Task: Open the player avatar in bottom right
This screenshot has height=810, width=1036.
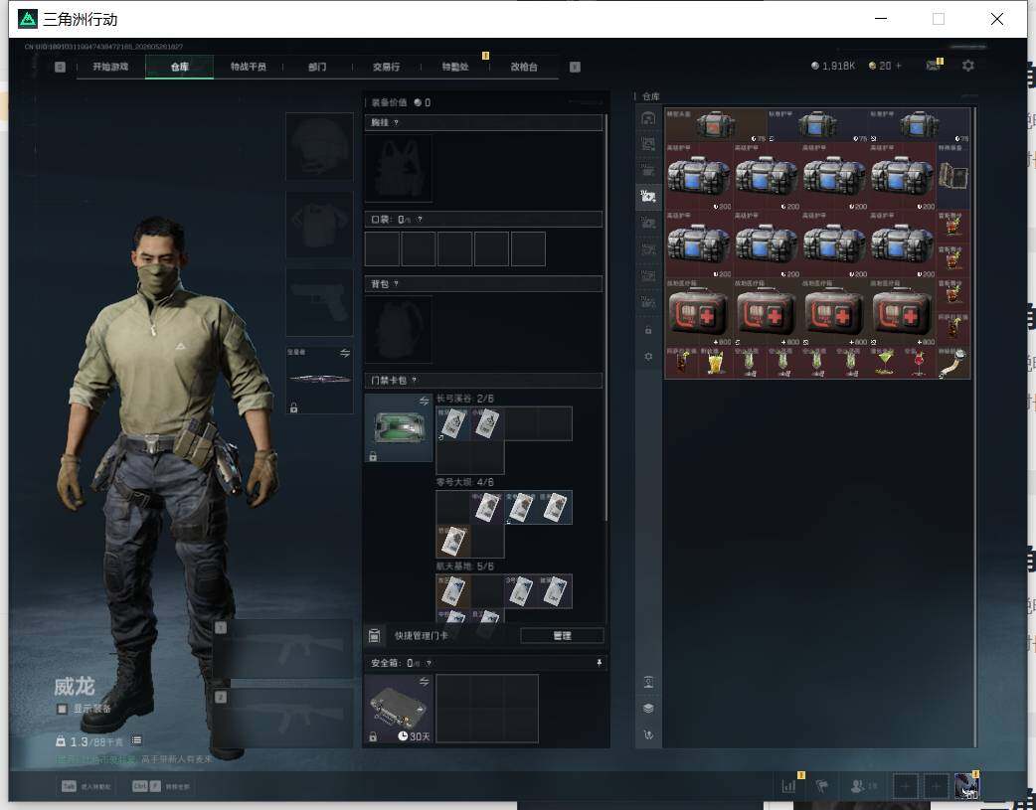Action: pos(966,786)
